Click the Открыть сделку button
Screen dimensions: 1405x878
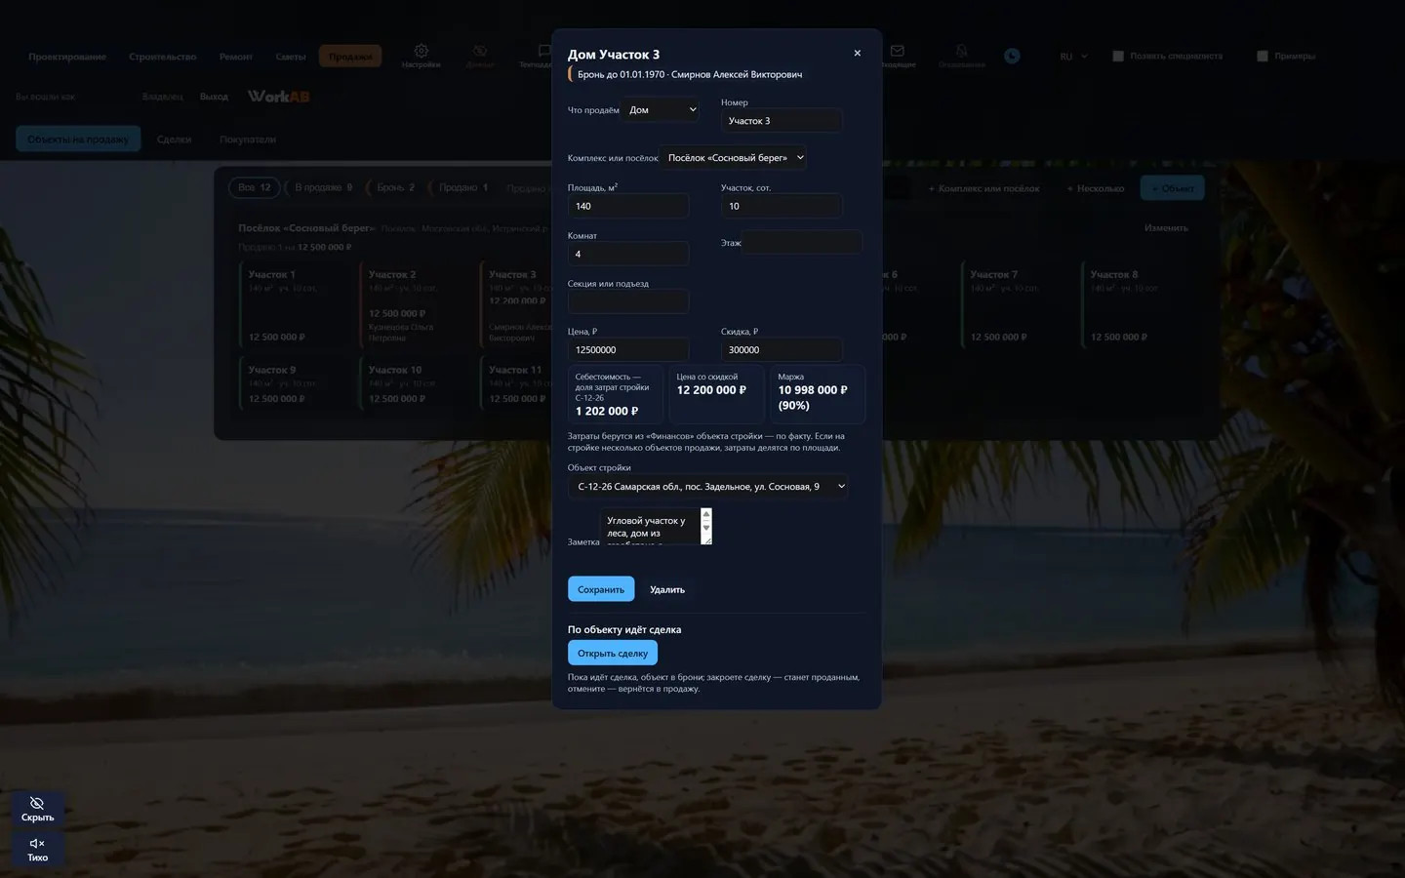click(613, 653)
